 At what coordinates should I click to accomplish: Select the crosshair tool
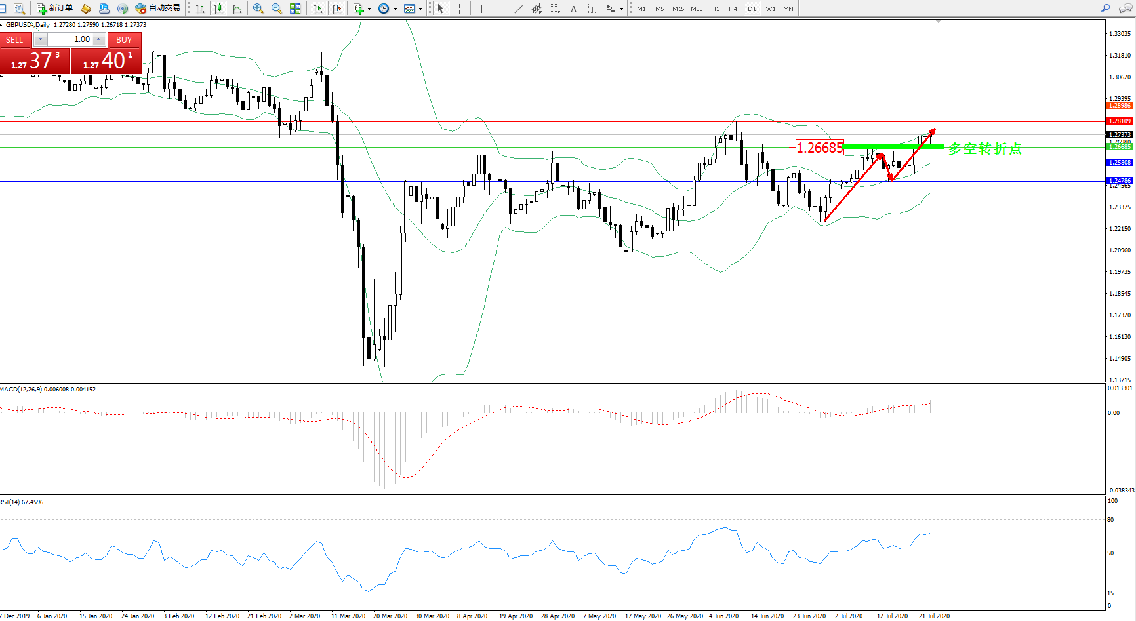[x=460, y=9]
